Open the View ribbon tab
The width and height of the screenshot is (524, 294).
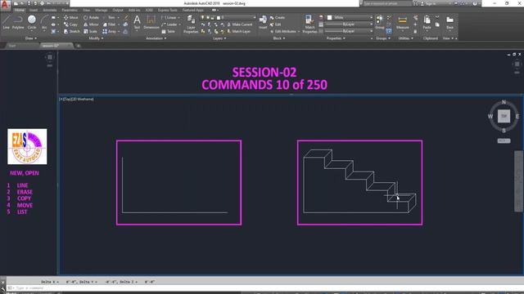pyautogui.click(x=86, y=10)
